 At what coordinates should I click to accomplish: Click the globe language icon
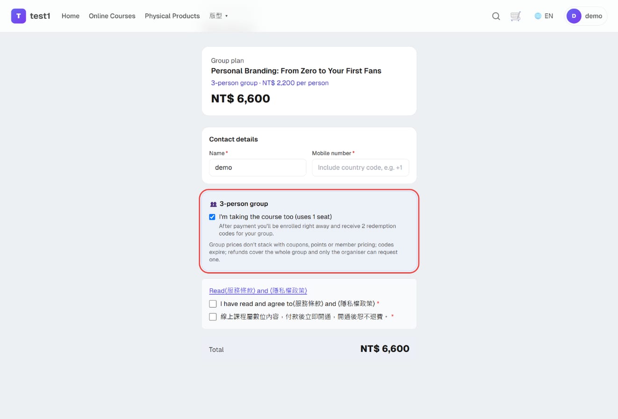(538, 16)
